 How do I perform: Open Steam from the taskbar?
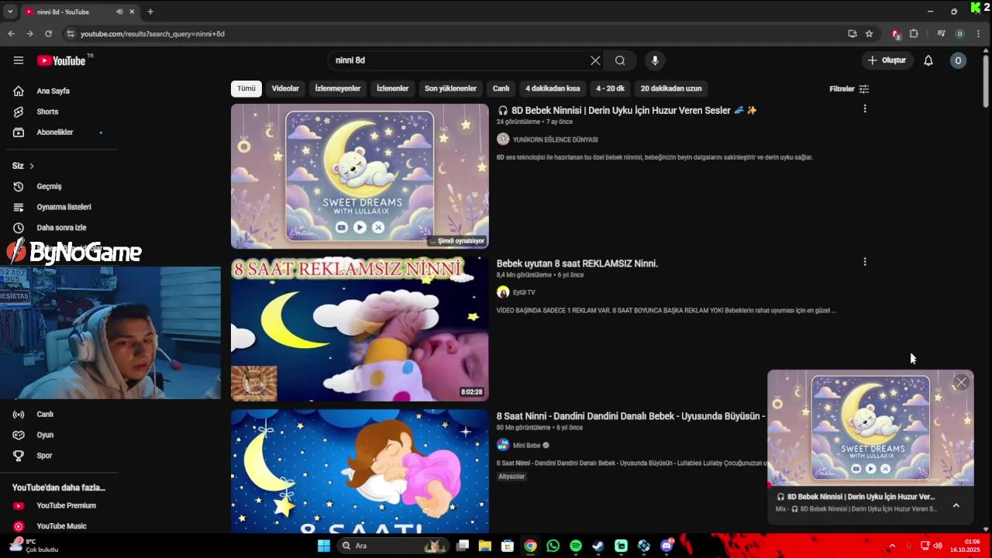598,546
